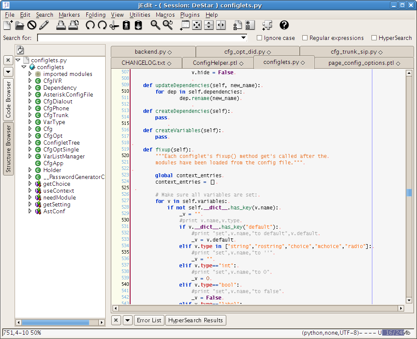Select the Holder class entry

pos(52,170)
